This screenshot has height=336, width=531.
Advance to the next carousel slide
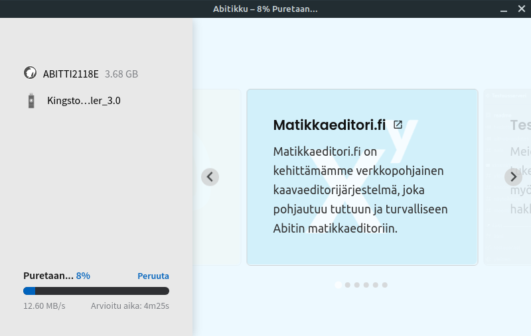[513, 177]
